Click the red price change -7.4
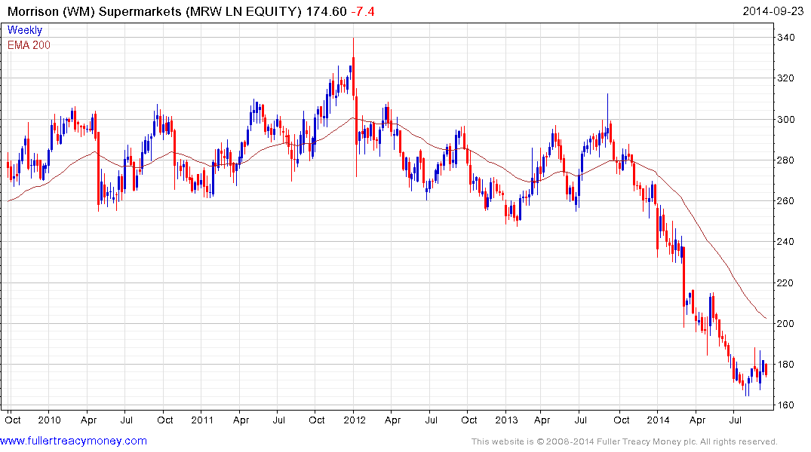The width and height of the screenshot is (811, 452). point(363,11)
